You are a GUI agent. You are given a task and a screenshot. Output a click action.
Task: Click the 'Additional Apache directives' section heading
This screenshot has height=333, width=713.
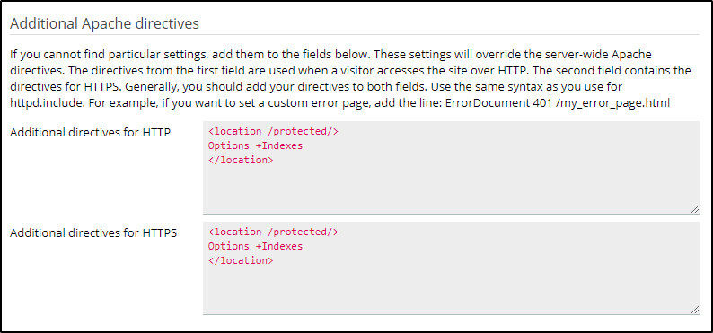[104, 23]
